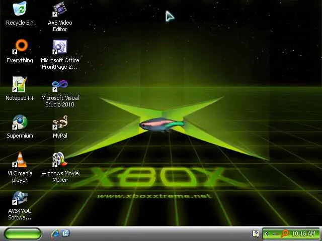Select Microsoft Office FrontPage shortcut

[60, 47]
